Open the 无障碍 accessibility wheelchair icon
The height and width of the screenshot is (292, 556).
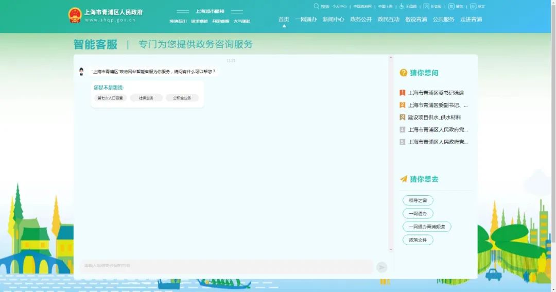click(402, 6)
